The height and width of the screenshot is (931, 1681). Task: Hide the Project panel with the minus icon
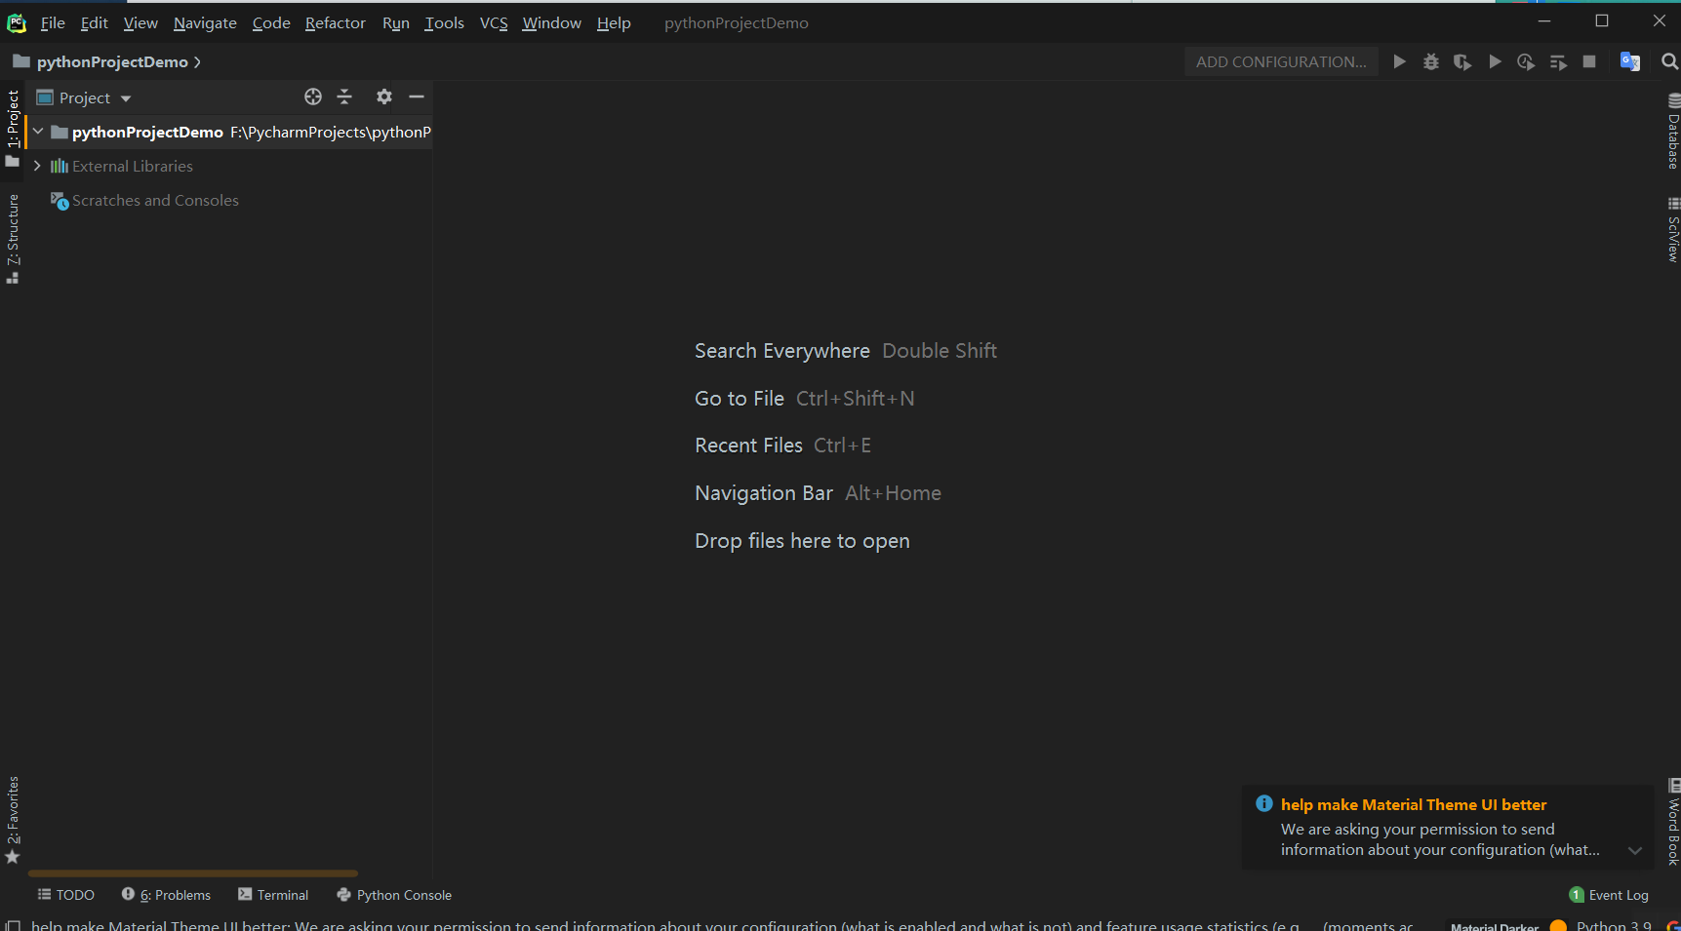click(x=417, y=97)
